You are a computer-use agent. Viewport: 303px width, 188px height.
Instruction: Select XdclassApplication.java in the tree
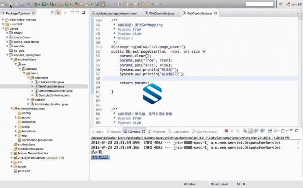(x=51, y=104)
